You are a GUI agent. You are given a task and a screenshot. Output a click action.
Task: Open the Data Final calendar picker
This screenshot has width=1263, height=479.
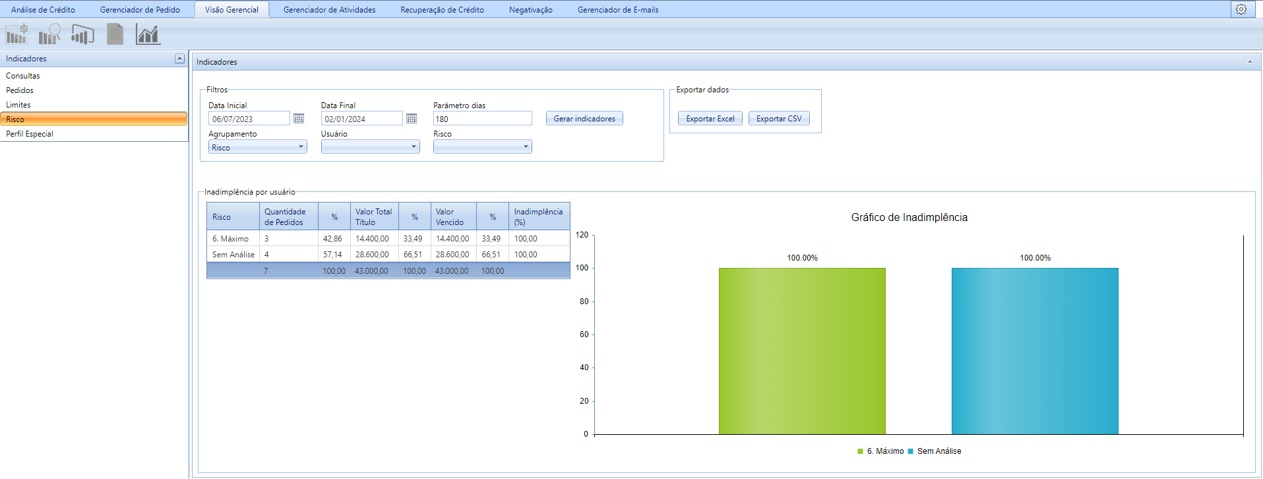tap(412, 118)
